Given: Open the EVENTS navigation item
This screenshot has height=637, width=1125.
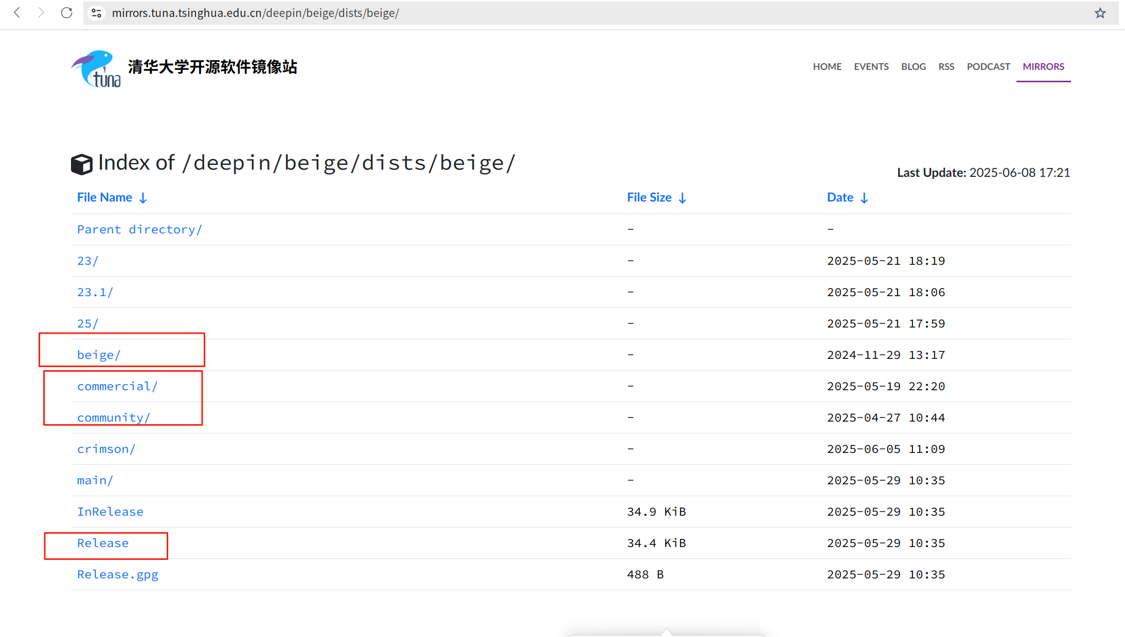Looking at the screenshot, I should [x=871, y=67].
